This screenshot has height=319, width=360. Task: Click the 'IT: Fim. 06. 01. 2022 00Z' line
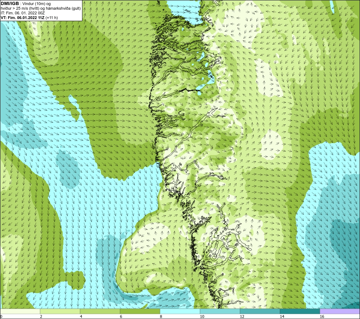coord(22,13)
